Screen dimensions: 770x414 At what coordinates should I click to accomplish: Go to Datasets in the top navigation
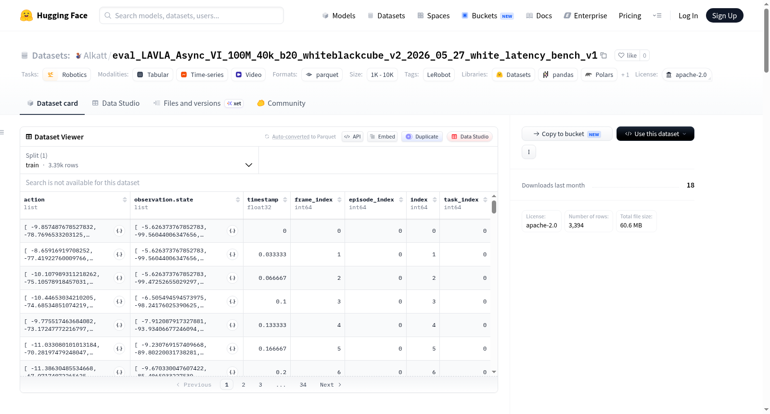click(386, 15)
